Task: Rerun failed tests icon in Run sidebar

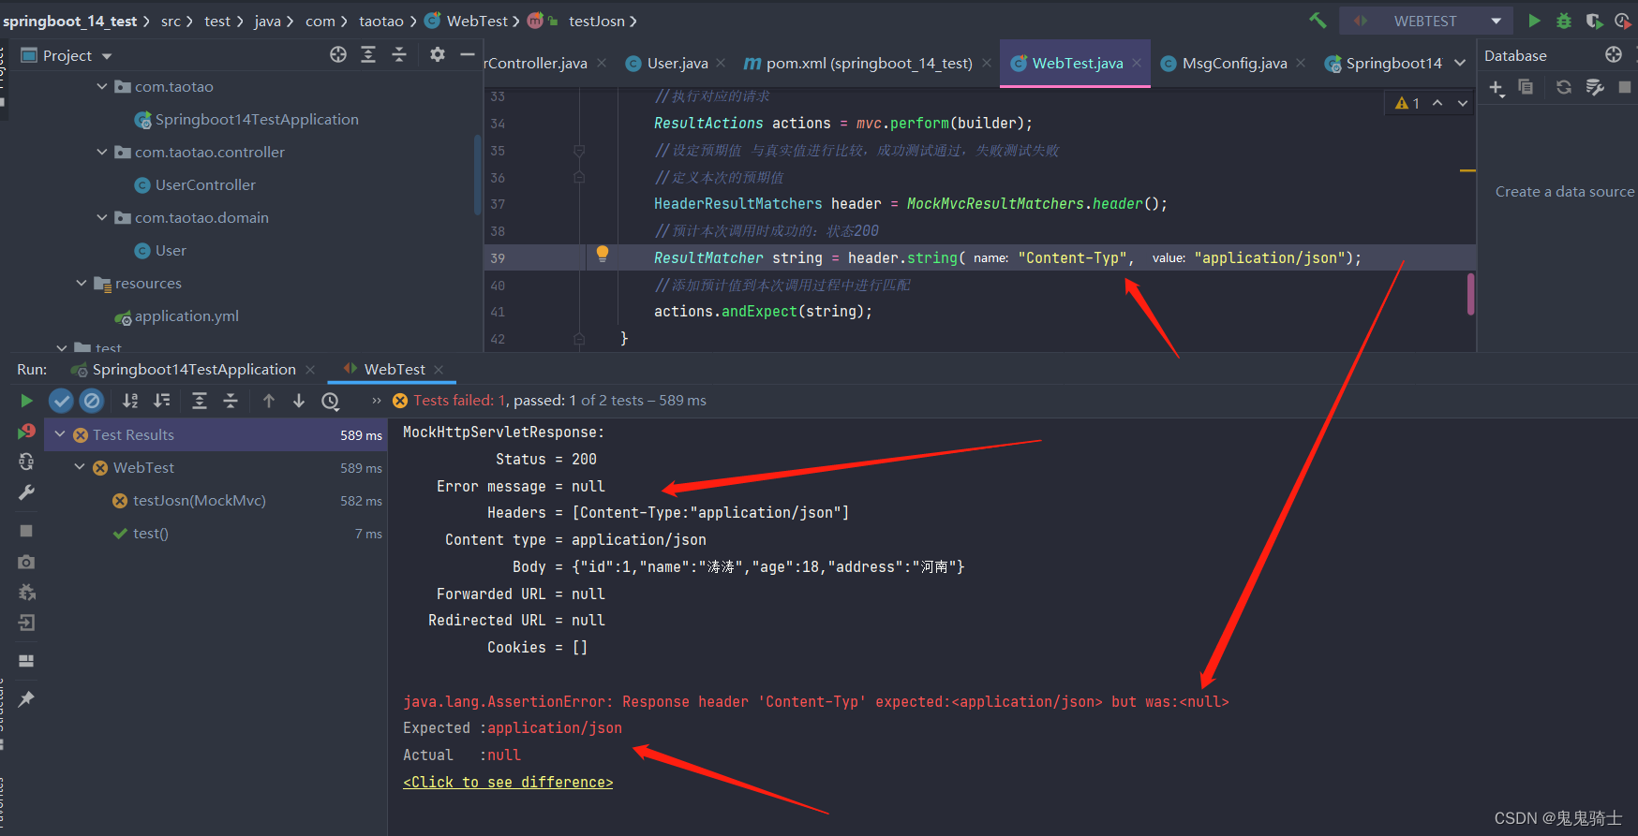Action: 26,432
